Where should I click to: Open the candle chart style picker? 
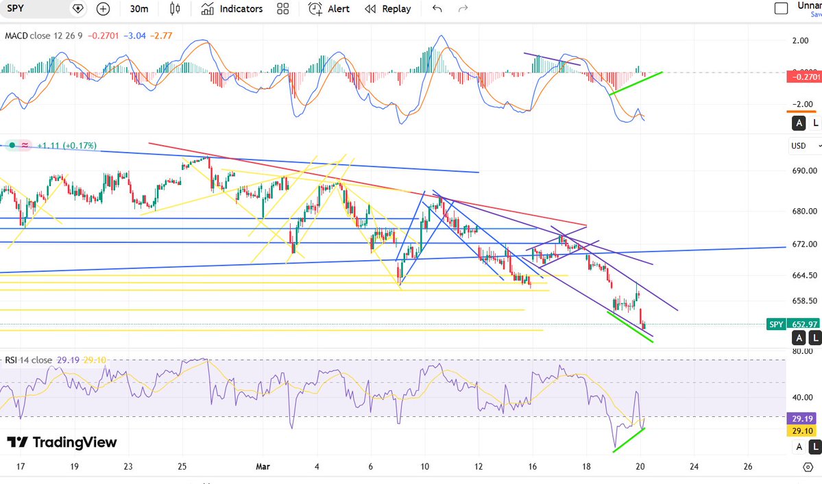(174, 9)
